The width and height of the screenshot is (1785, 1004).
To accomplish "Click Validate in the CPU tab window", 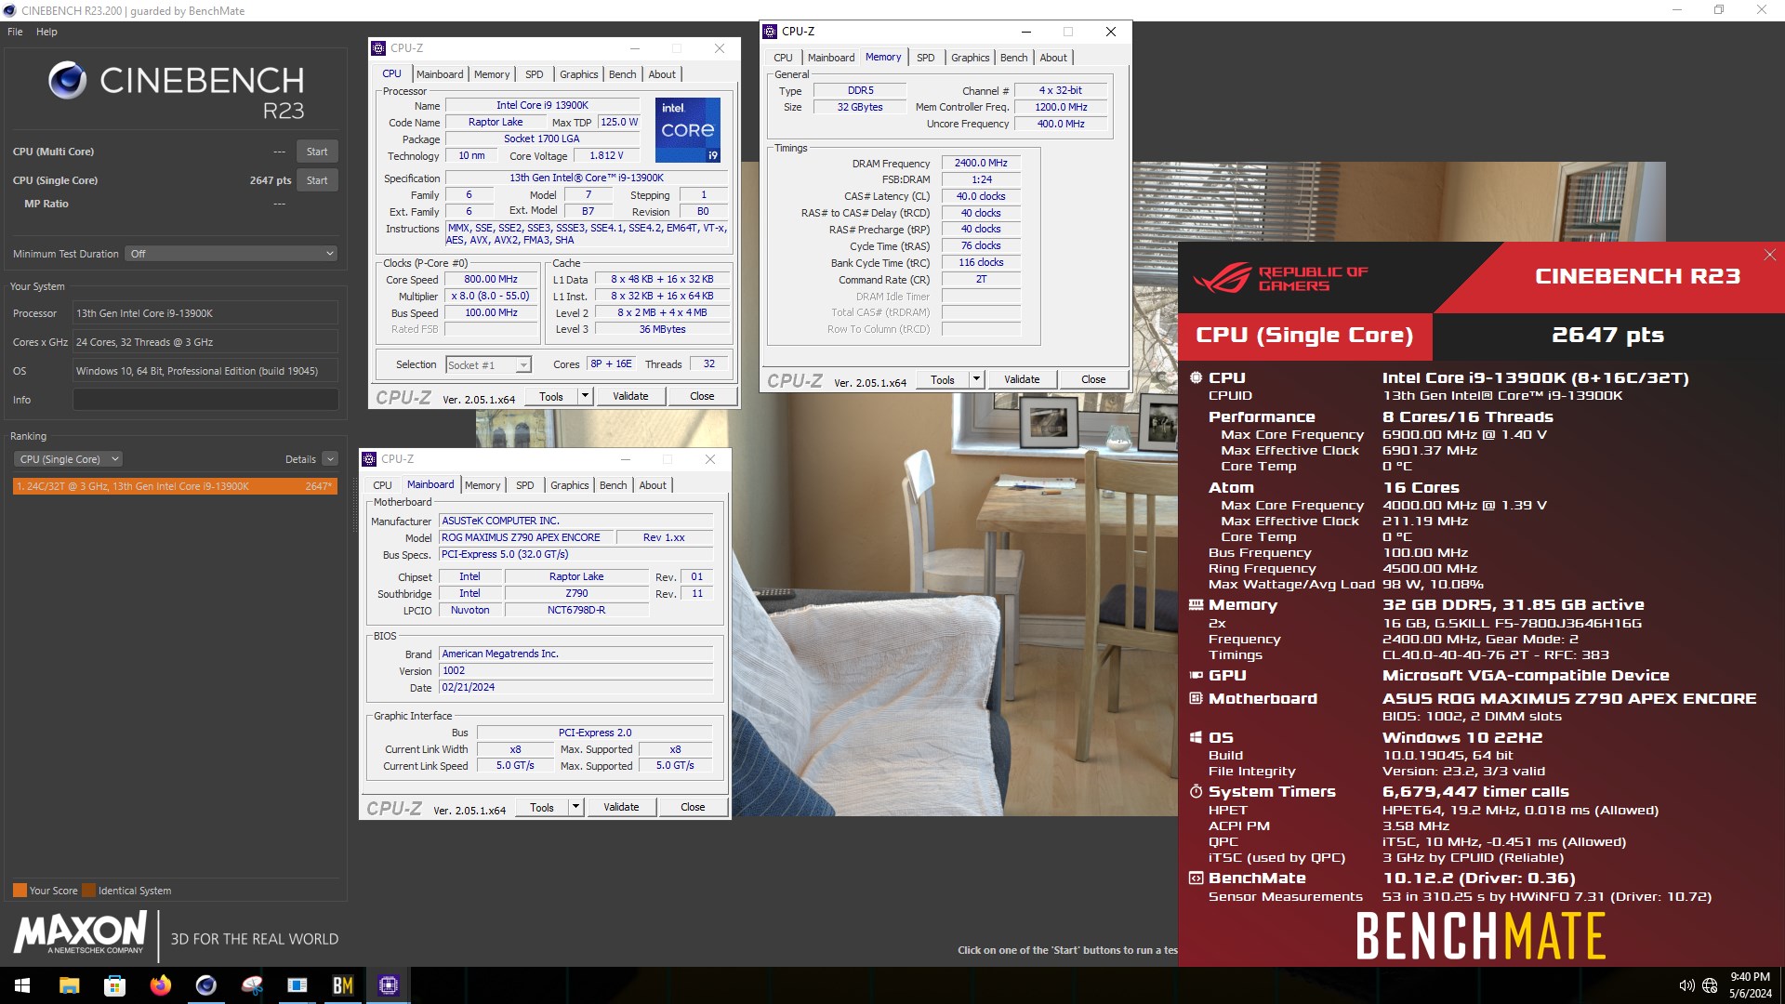I will click(630, 396).
